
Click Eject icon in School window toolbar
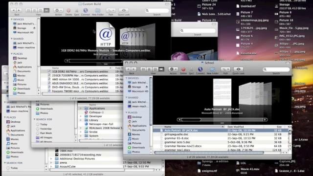191,69
